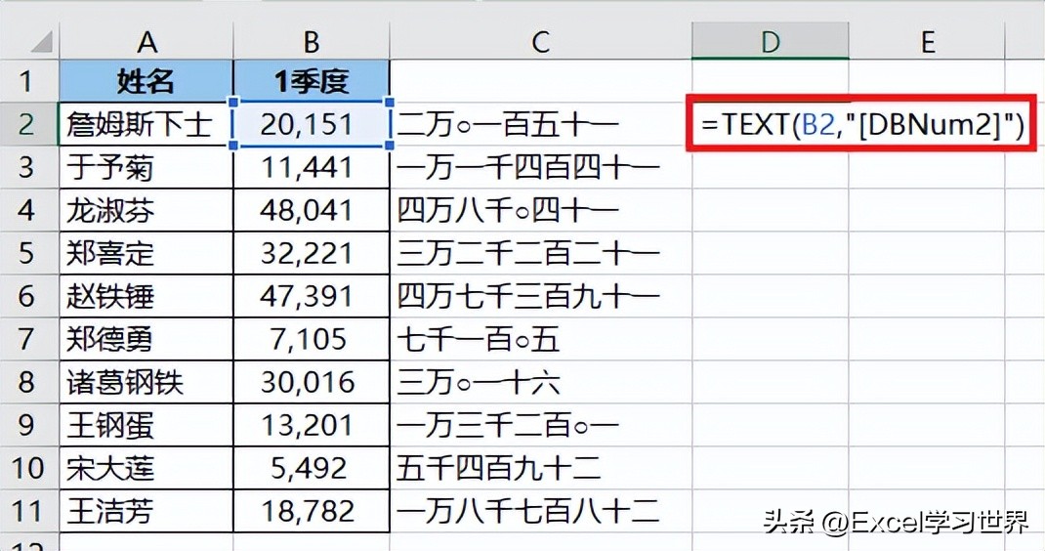
Task: Select the cell with value 11,441
Action: [312, 167]
